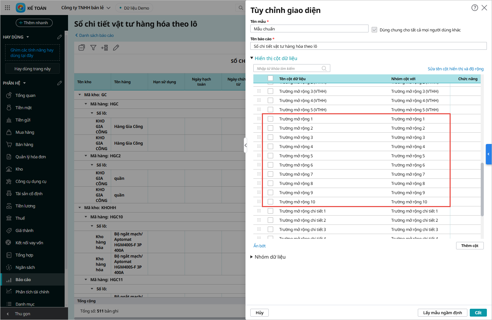Open Báo cáo in the sidebar menu
Image resolution: width=492 pixels, height=320 pixels.
click(23, 280)
